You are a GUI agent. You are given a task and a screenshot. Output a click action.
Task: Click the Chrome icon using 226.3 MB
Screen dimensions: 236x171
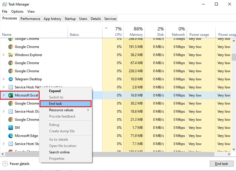coord(11,71)
